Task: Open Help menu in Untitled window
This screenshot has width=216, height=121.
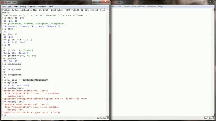Action: click(160, 6)
